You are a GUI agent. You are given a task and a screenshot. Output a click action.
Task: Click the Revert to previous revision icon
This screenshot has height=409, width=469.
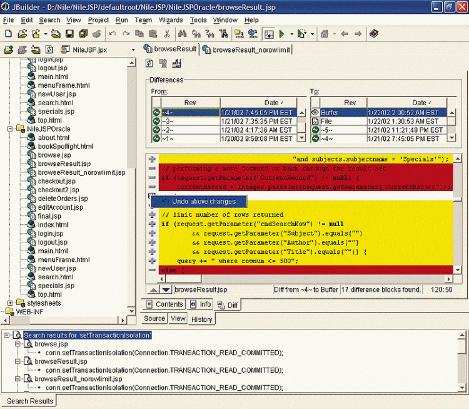pos(163,63)
